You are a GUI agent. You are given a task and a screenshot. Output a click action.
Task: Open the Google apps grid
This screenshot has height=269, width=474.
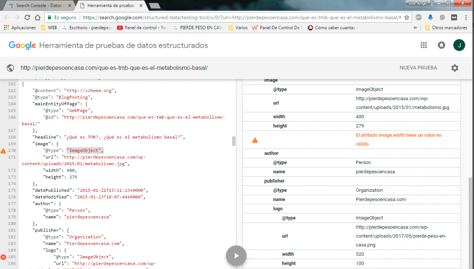click(x=424, y=45)
